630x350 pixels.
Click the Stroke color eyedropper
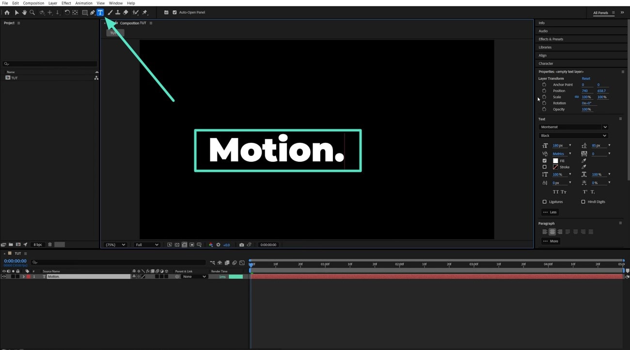[584, 167]
